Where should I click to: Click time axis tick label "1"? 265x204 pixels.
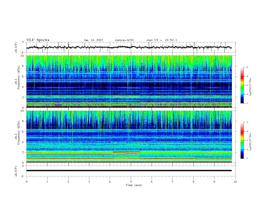point(47,182)
